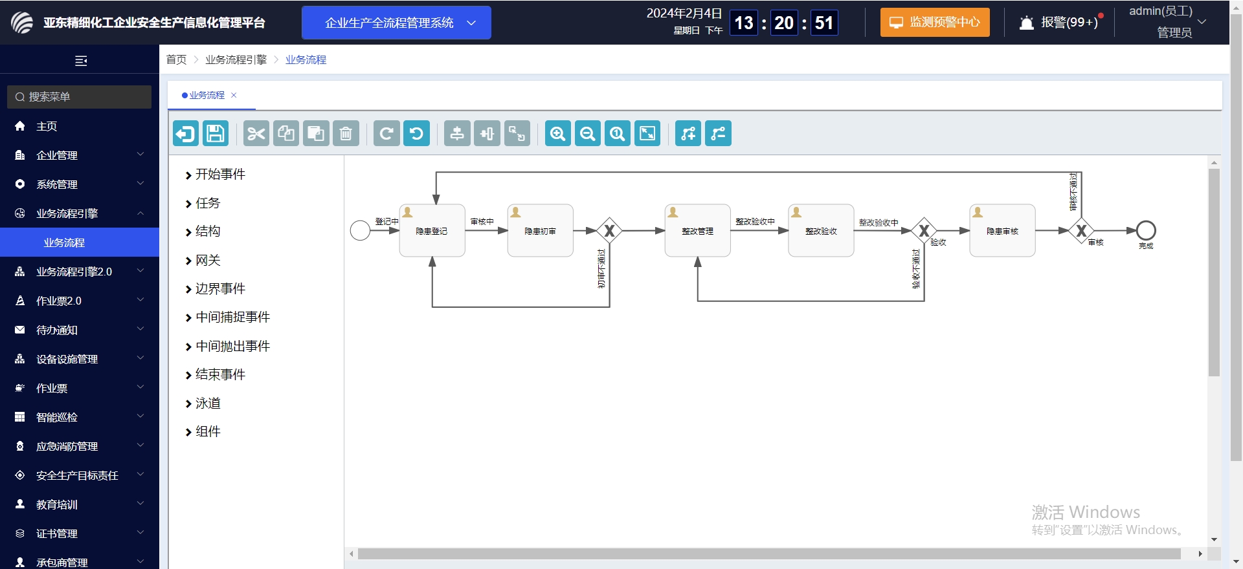The width and height of the screenshot is (1243, 569).
Task: Click the add bend-point icon
Action: coord(688,134)
